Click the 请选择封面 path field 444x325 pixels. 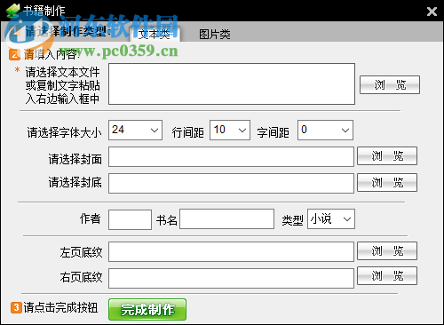(231, 157)
